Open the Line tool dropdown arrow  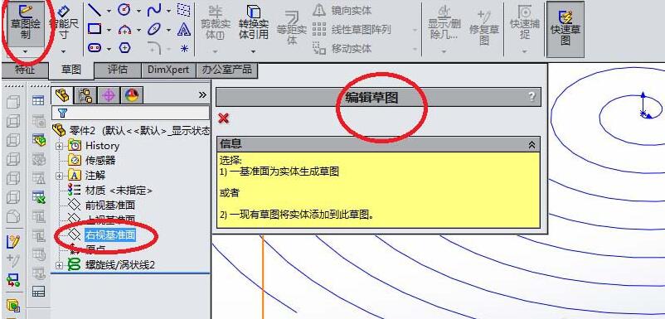tap(109, 11)
